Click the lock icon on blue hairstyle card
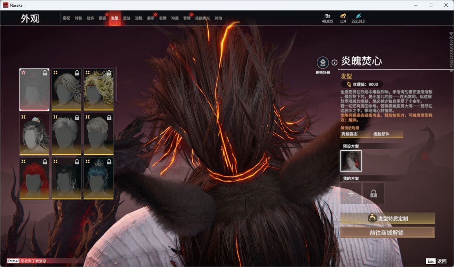Viewport: 454px width, 267px height. (109, 162)
